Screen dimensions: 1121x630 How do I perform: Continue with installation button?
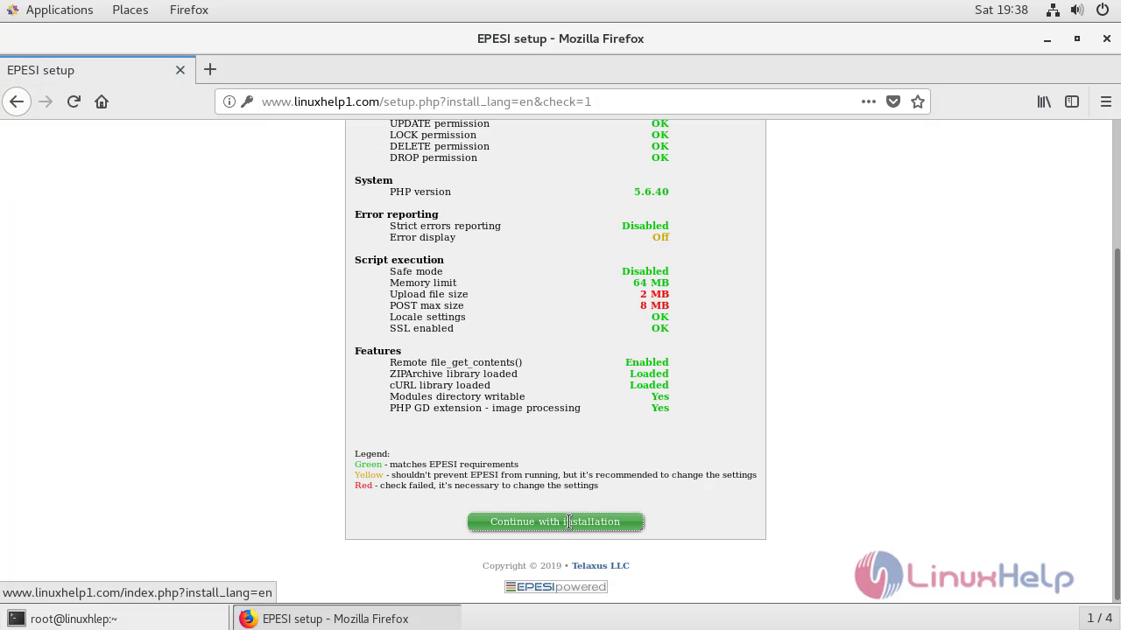555,521
